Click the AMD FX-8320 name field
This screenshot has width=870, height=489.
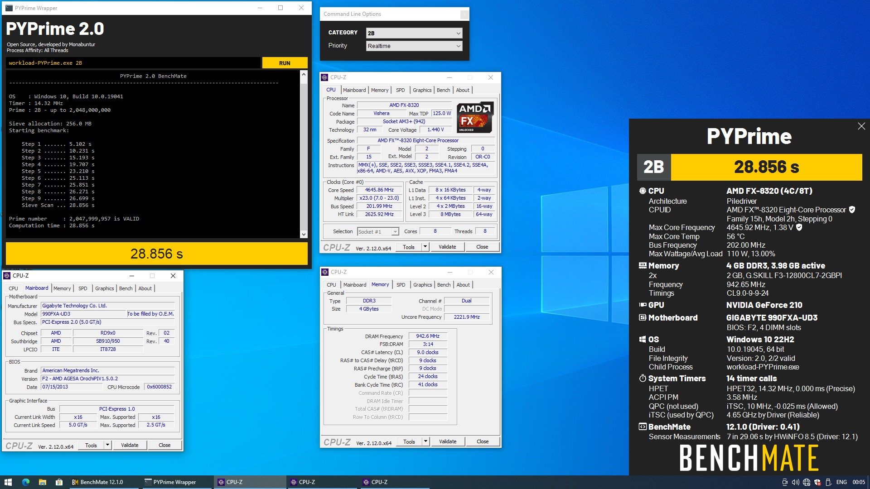click(404, 105)
